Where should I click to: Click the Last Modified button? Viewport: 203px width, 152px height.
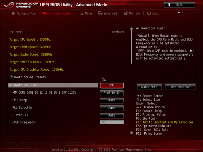point(180,87)
